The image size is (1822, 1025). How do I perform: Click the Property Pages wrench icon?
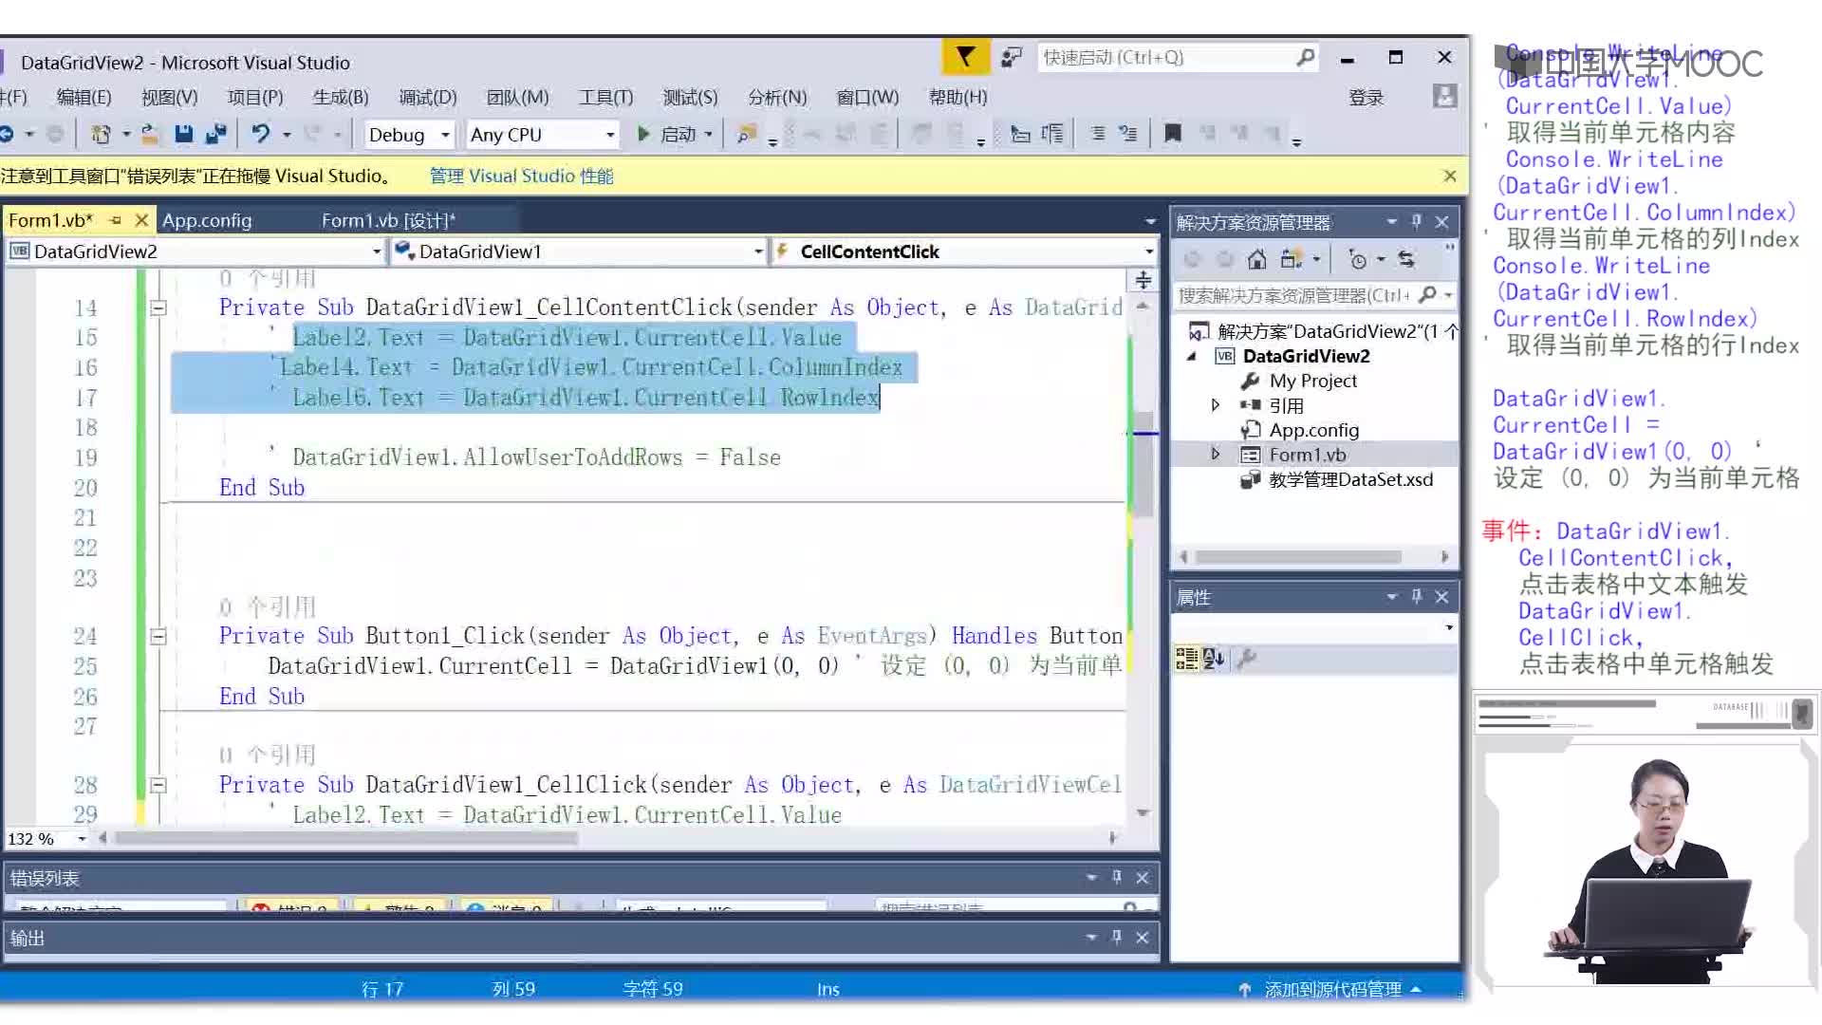[1247, 658]
